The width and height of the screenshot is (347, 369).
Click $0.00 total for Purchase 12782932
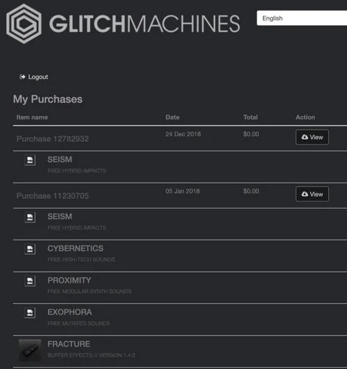coord(251,134)
